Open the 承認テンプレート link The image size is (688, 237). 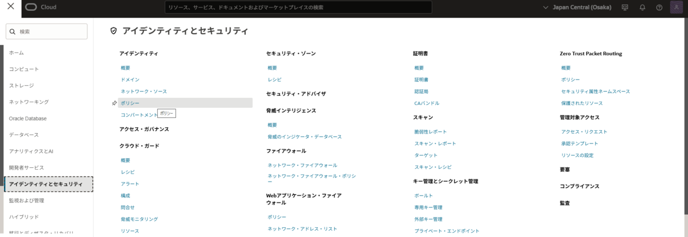[x=580, y=143]
